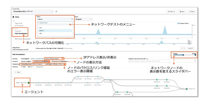The image size is (209, 104).
Task: Click the gear icon beside the test name
Action: (56, 11)
